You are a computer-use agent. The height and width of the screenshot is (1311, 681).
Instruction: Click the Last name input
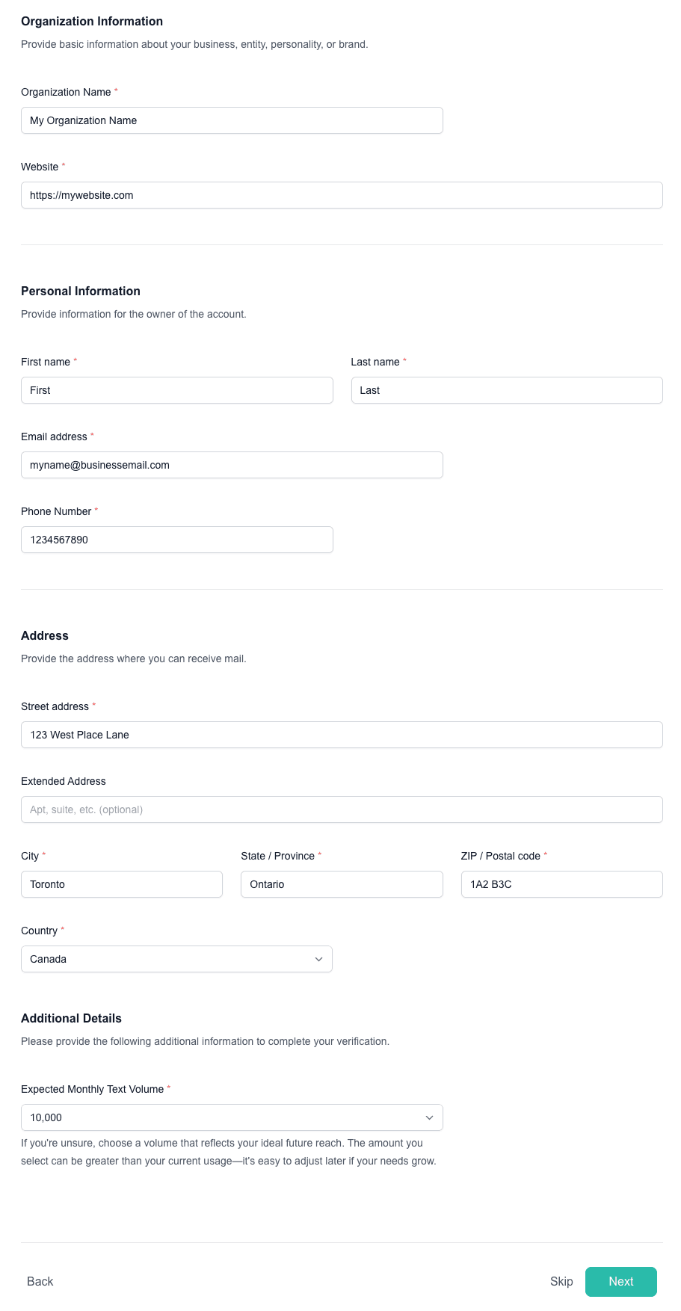(x=506, y=390)
